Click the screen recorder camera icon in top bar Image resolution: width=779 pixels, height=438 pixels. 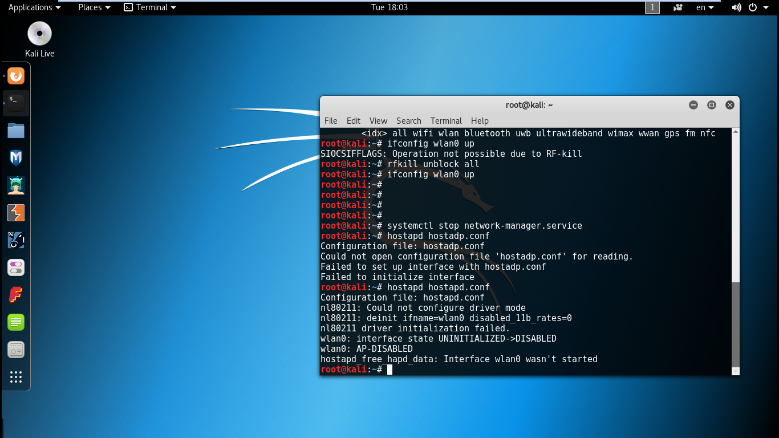click(x=678, y=7)
